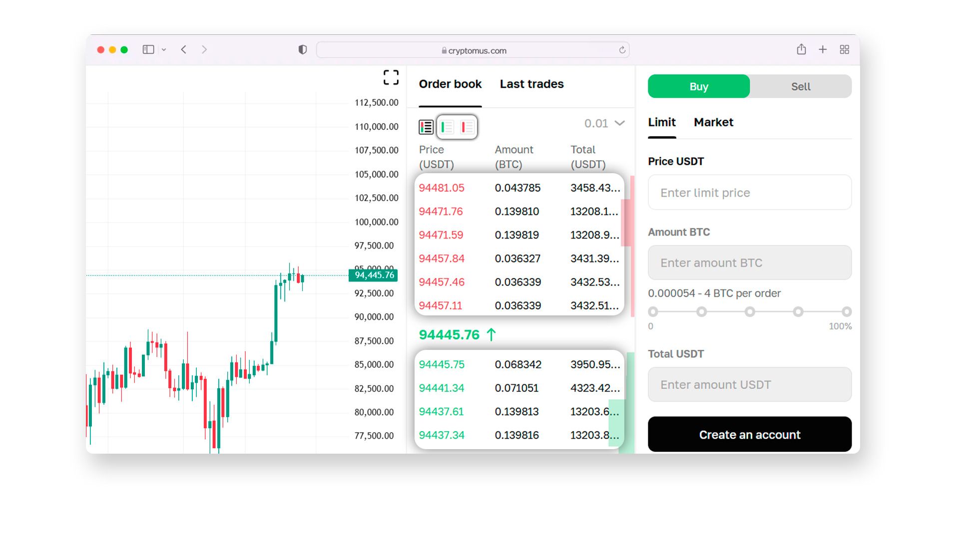Screen dimensions: 959x539
Task: Show tab overview grid icon
Action: click(x=845, y=49)
